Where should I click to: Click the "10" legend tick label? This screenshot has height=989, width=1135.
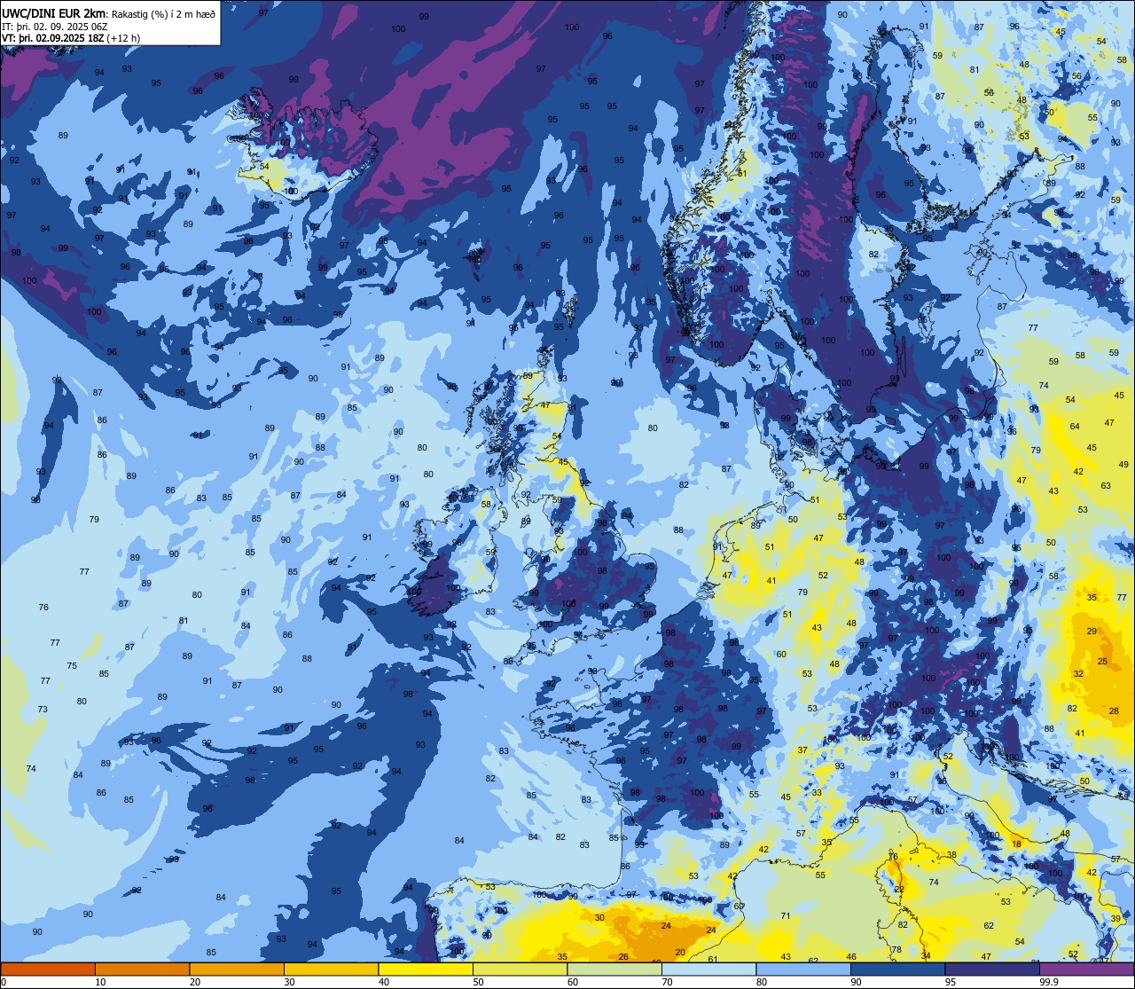pos(101,982)
